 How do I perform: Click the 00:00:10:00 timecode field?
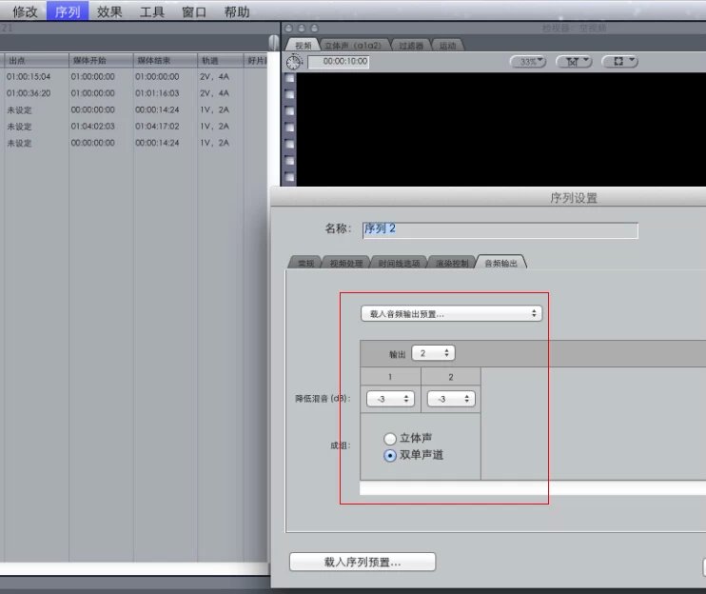coord(339,62)
